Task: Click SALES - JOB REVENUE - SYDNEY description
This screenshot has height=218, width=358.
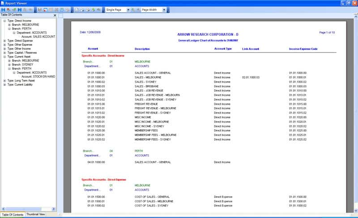Action: tap(155, 100)
